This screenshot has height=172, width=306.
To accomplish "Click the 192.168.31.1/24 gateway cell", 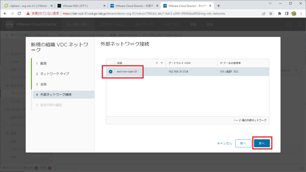I will pos(178,72).
